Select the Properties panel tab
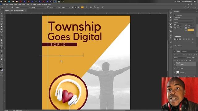This screenshot has width=198, height=111. (176, 12)
